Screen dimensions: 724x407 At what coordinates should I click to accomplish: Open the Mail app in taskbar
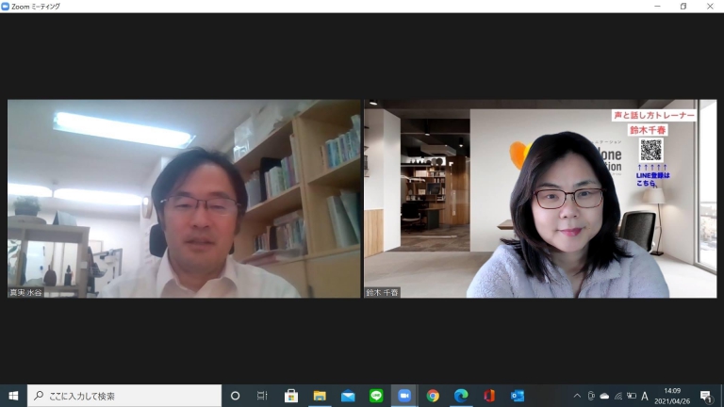348,396
